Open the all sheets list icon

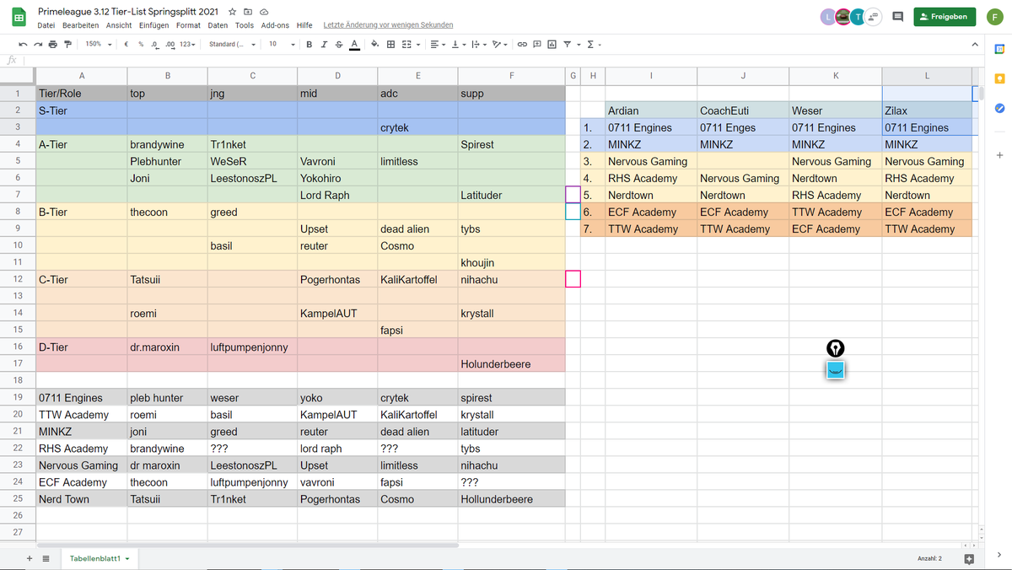tap(46, 558)
